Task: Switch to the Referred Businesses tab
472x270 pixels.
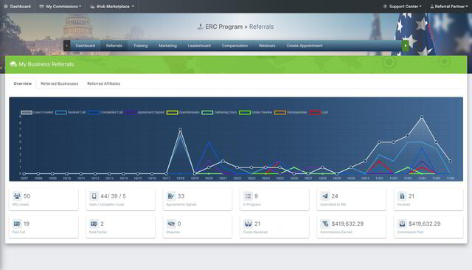Action: [59, 83]
